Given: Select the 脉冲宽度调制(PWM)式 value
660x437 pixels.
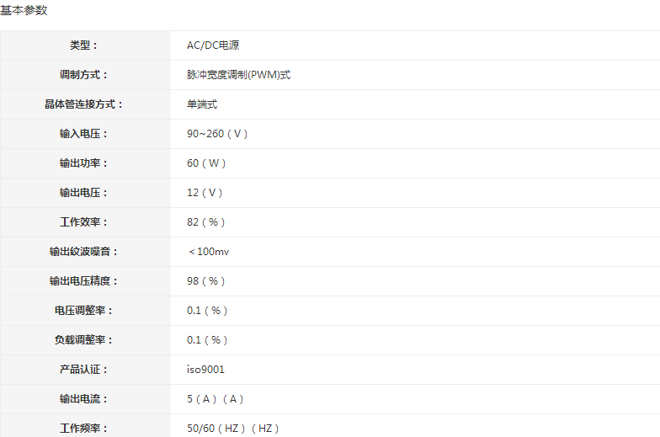Looking at the screenshot, I should (238, 75).
